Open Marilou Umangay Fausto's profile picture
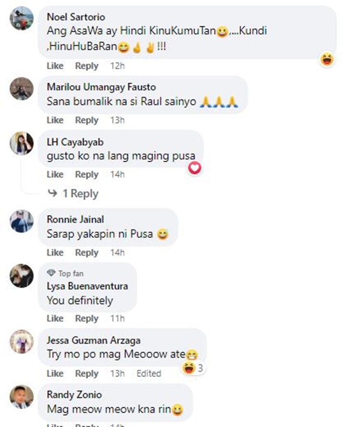Image resolution: width=361 pixels, height=427 pixels. (22, 89)
